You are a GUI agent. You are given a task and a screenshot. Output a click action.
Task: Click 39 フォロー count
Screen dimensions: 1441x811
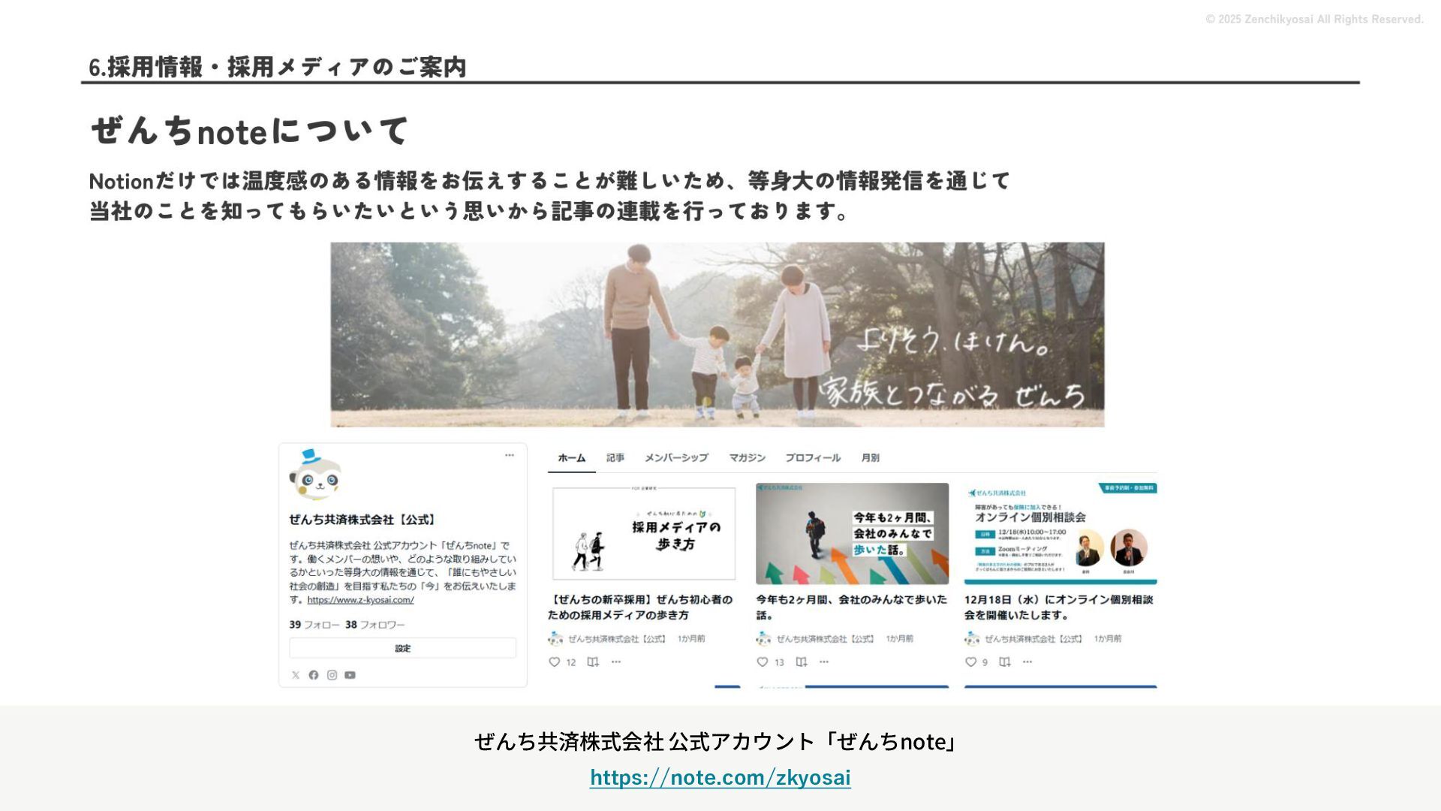[314, 625]
